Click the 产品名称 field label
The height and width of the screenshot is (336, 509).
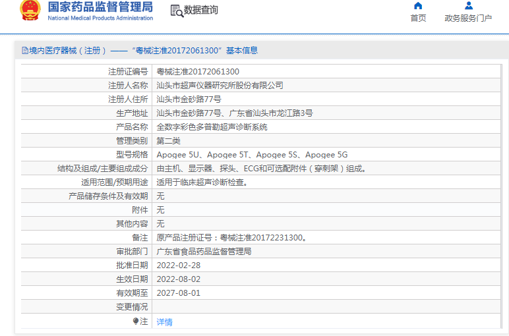[x=132, y=127]
